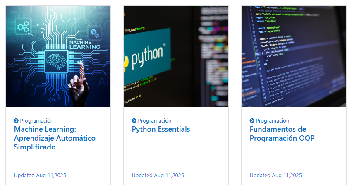
Task: Click the circled arrow icon on Fundamentos card
Action: click(252, 121)
